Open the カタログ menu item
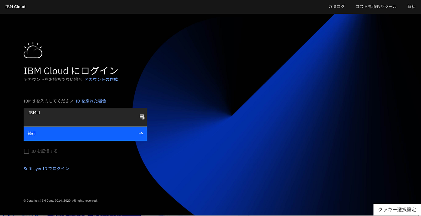 [x=336, y=7]
